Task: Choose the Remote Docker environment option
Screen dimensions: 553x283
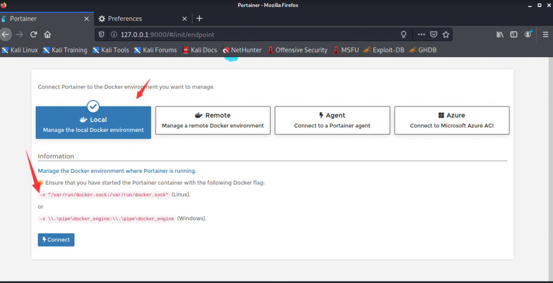Action: point(213,120)
